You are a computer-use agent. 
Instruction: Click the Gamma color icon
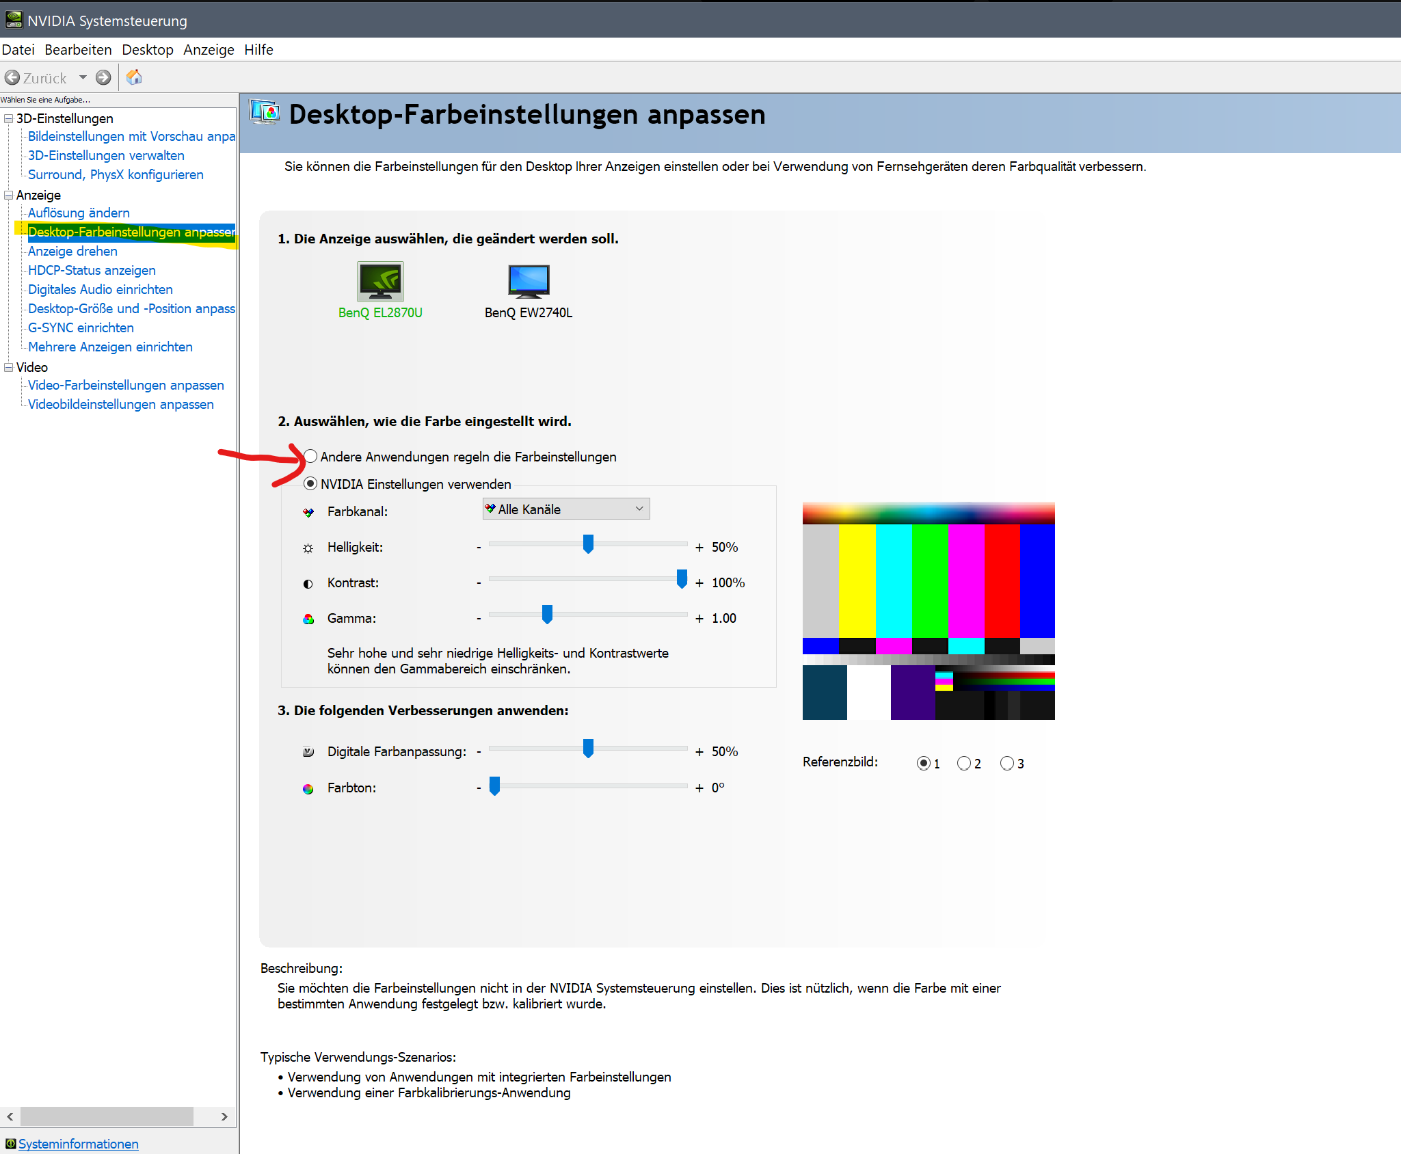click(308, 619)
